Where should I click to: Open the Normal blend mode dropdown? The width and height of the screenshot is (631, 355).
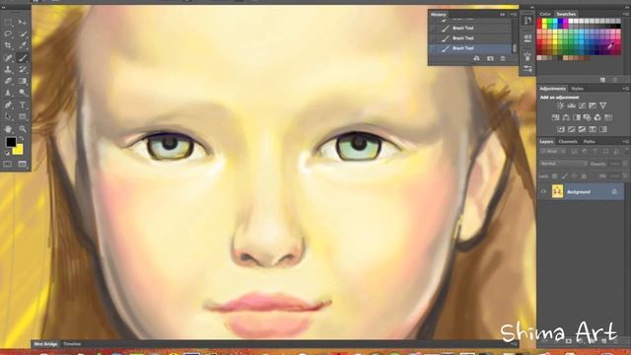[x=563, y=164]
